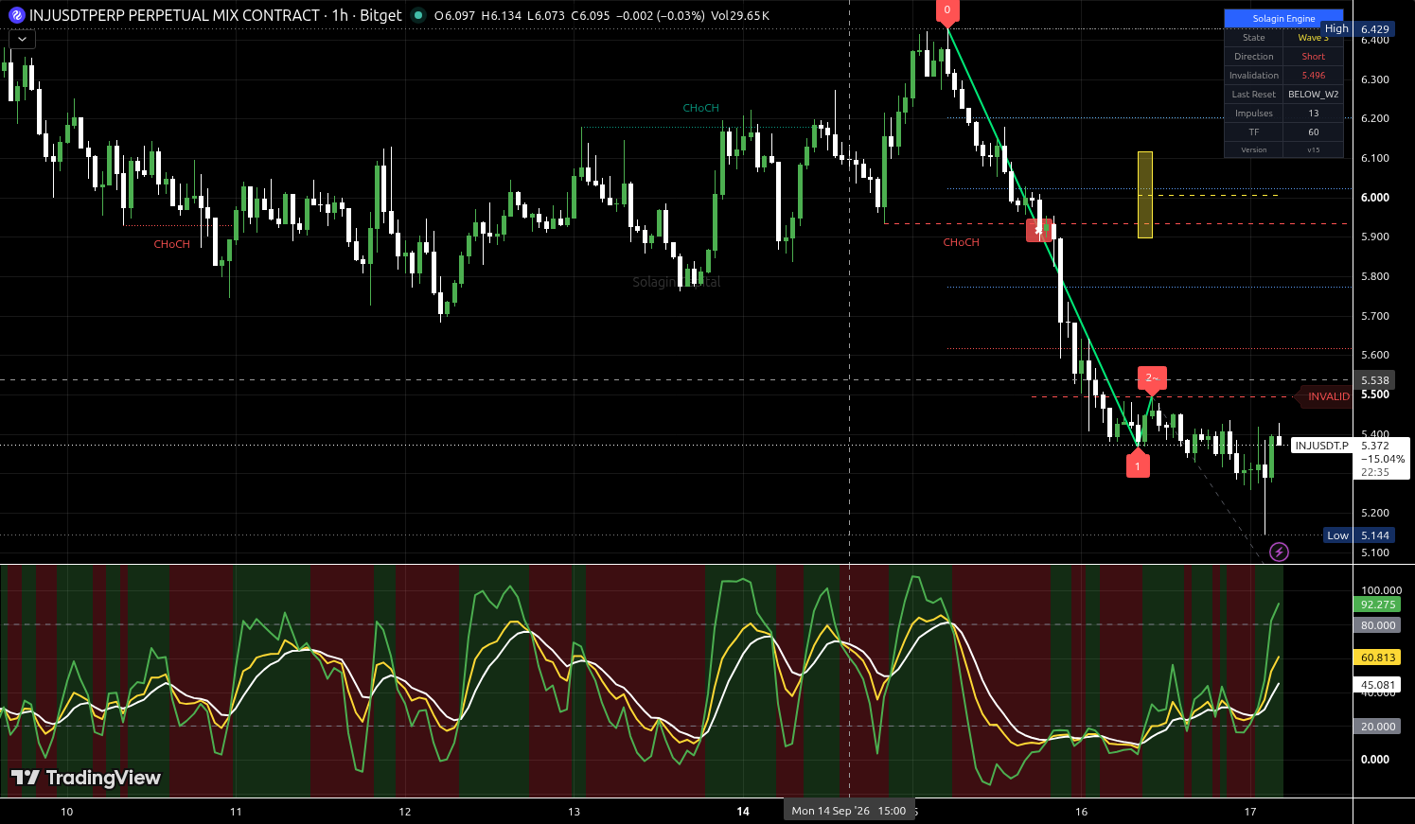Click the Mon 14 Sep date label
The height and width of the screenshot is (824, 1415).
click(x=849, y=811)
